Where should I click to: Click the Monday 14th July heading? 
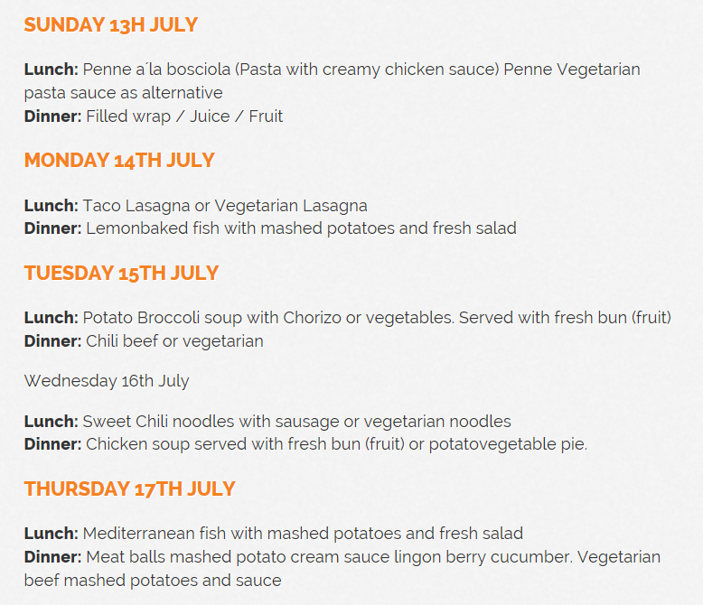(x=119, y=161)
